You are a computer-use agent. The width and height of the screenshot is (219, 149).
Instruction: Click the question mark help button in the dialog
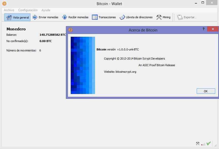click(x=204, y=29)
